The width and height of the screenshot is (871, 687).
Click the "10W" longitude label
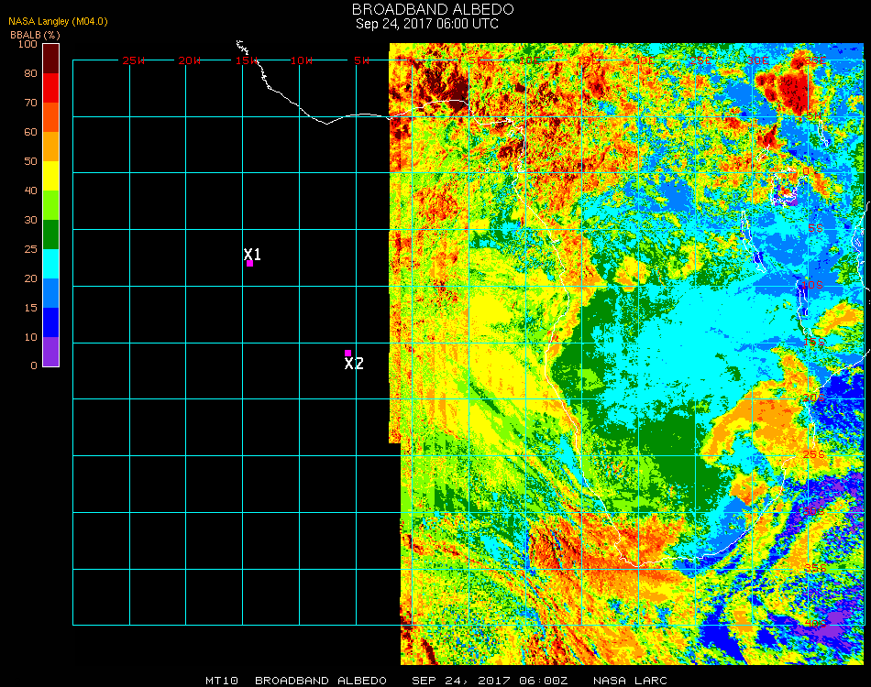[302, 60]
